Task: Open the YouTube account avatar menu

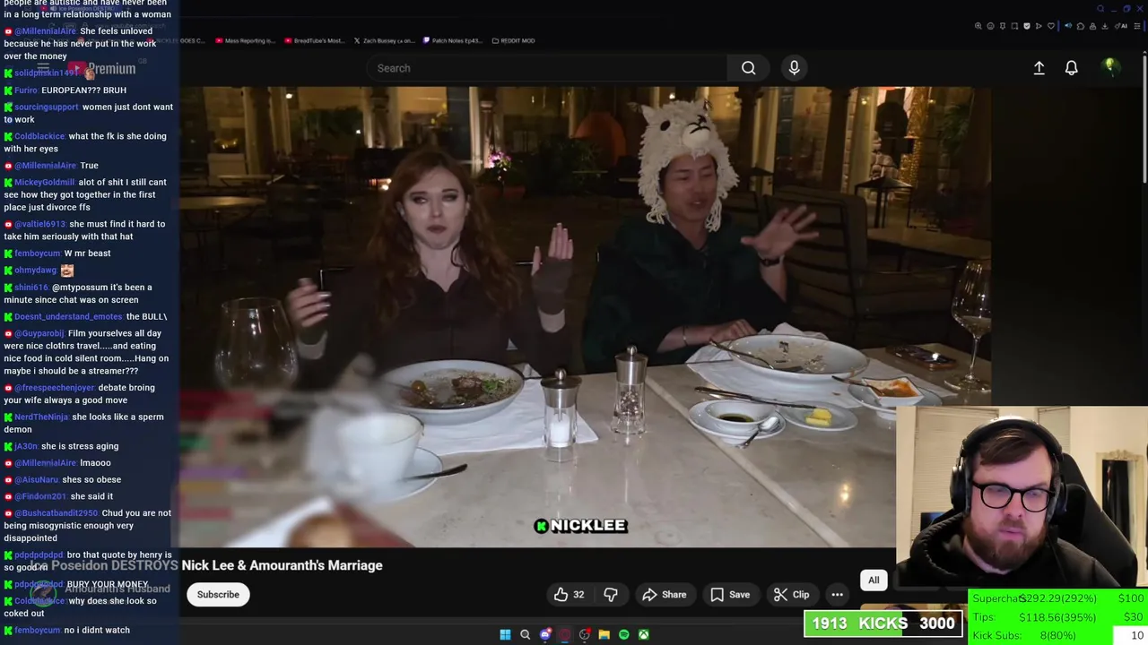Action: click(1109, 67)
